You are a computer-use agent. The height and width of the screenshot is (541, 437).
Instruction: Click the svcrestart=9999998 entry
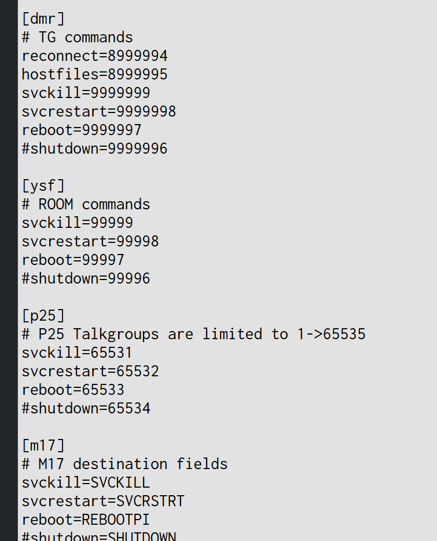click(98, 112)
